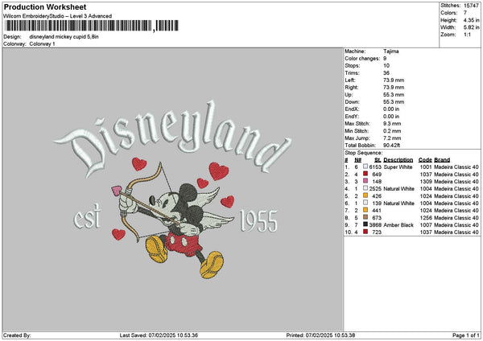Click Mickey's yellow shoe in the design
The height and width of the screenshot is (341, 483).
(211, 265)
